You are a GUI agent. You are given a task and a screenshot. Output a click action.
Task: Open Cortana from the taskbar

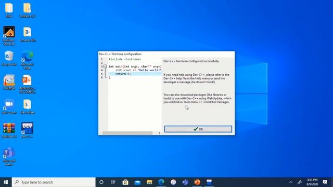coord(101,182)
